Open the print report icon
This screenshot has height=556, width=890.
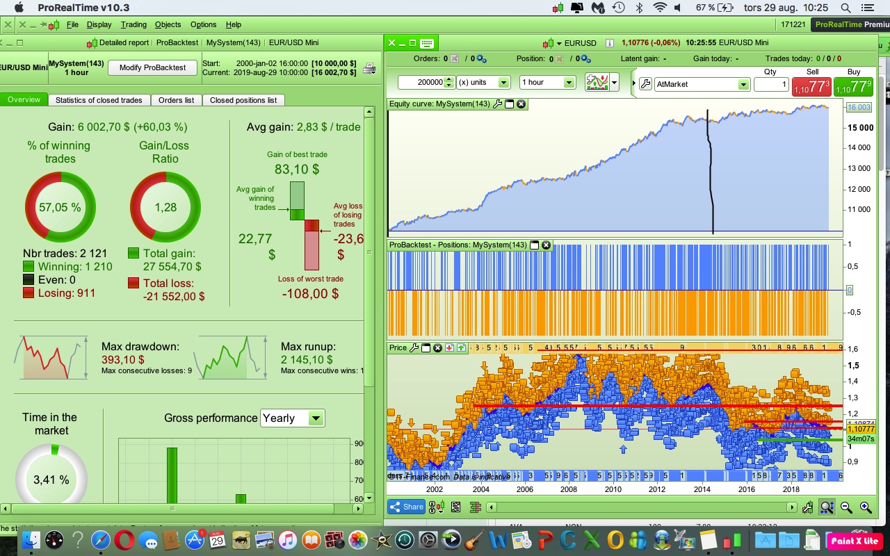click(x=370, y=68)
